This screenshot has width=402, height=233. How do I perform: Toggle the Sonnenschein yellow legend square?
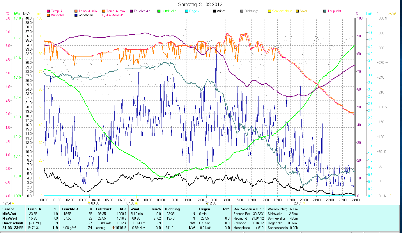pos(269,11)
